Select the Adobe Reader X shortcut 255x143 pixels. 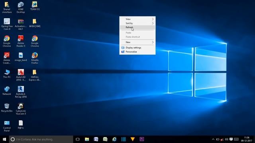coord(21,41)
